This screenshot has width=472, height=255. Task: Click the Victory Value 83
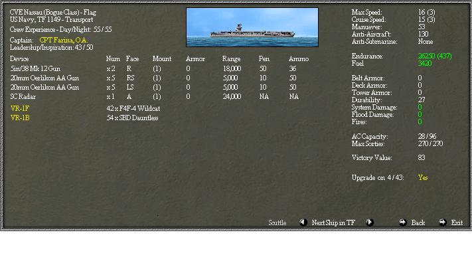pyautogui.click(x=422, y=157)
